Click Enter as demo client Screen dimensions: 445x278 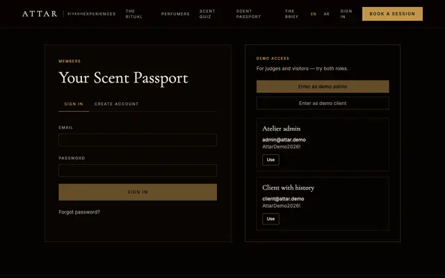tap(323, 104)
